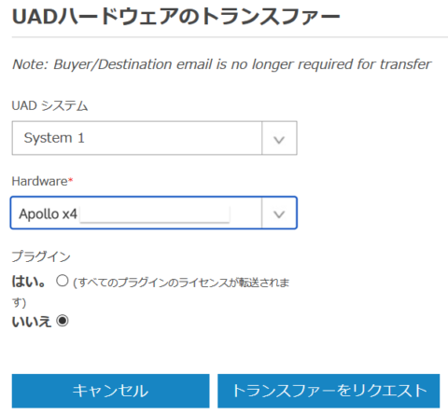Click the キャンセル button
Viewport: 448px width, 414px height.
(x=110, y=391)
